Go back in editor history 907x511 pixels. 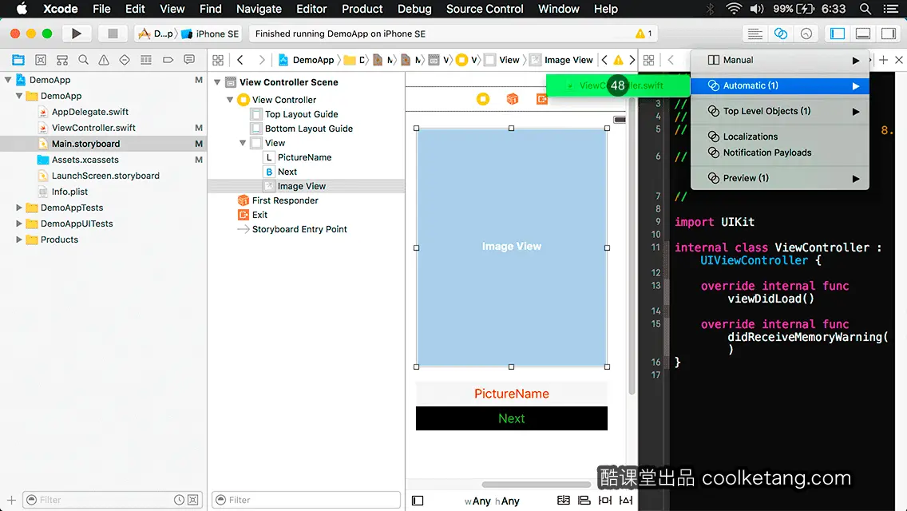(x=240, y=60)
